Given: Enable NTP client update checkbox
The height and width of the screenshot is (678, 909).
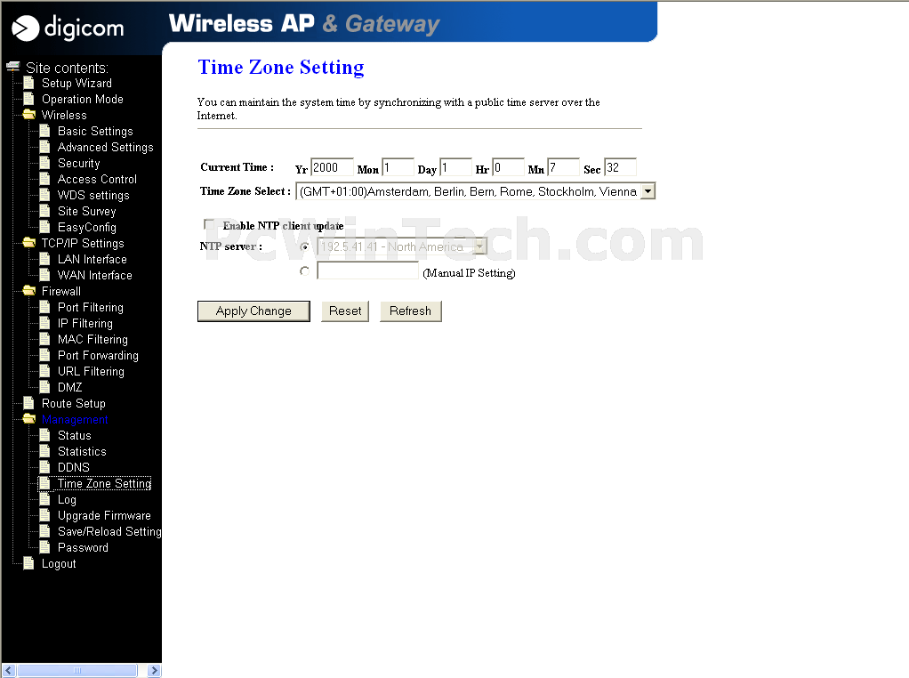Looking at the screenshot, I should pyautogui.click(x=209, y=224).
